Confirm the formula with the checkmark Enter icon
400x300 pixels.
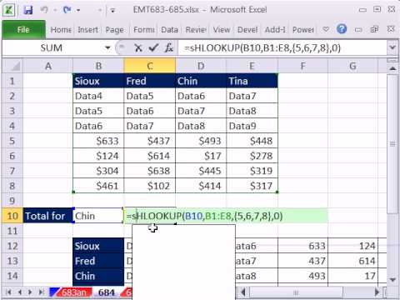[x=153, y=48]
